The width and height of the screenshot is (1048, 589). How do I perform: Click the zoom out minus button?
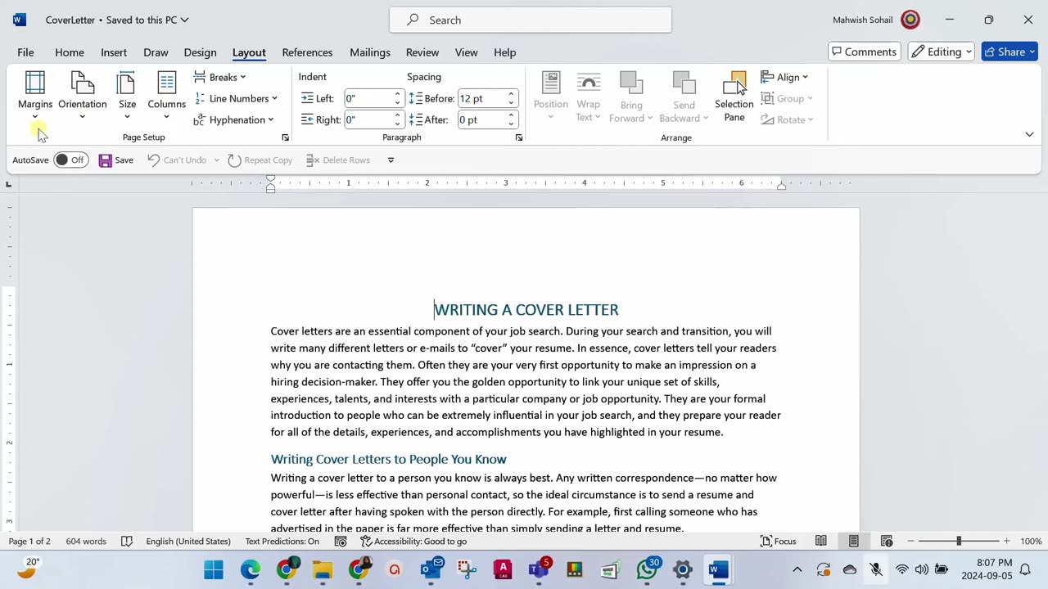(x=911, y=541)
